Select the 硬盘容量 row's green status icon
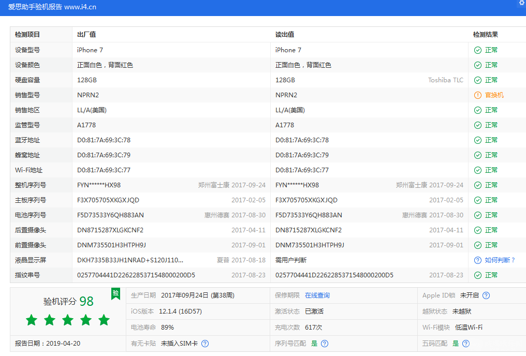 478,80
